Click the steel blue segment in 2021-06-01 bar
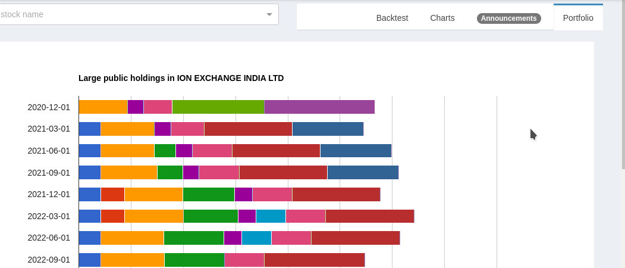 [356, 151]
